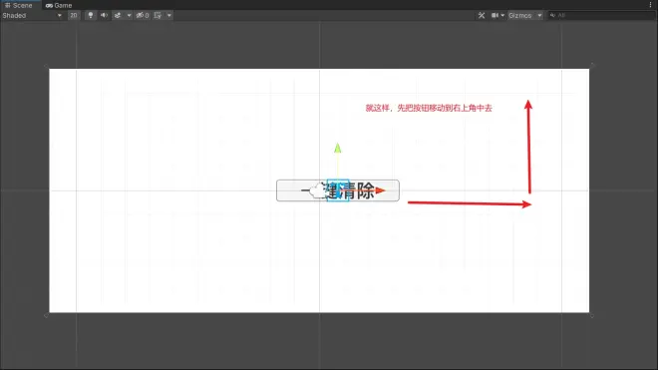This screenshot has width=658, height=370.
Task: Click the green Y-axis move arrow
Action: pyautogui.click(x=337, y=148)
